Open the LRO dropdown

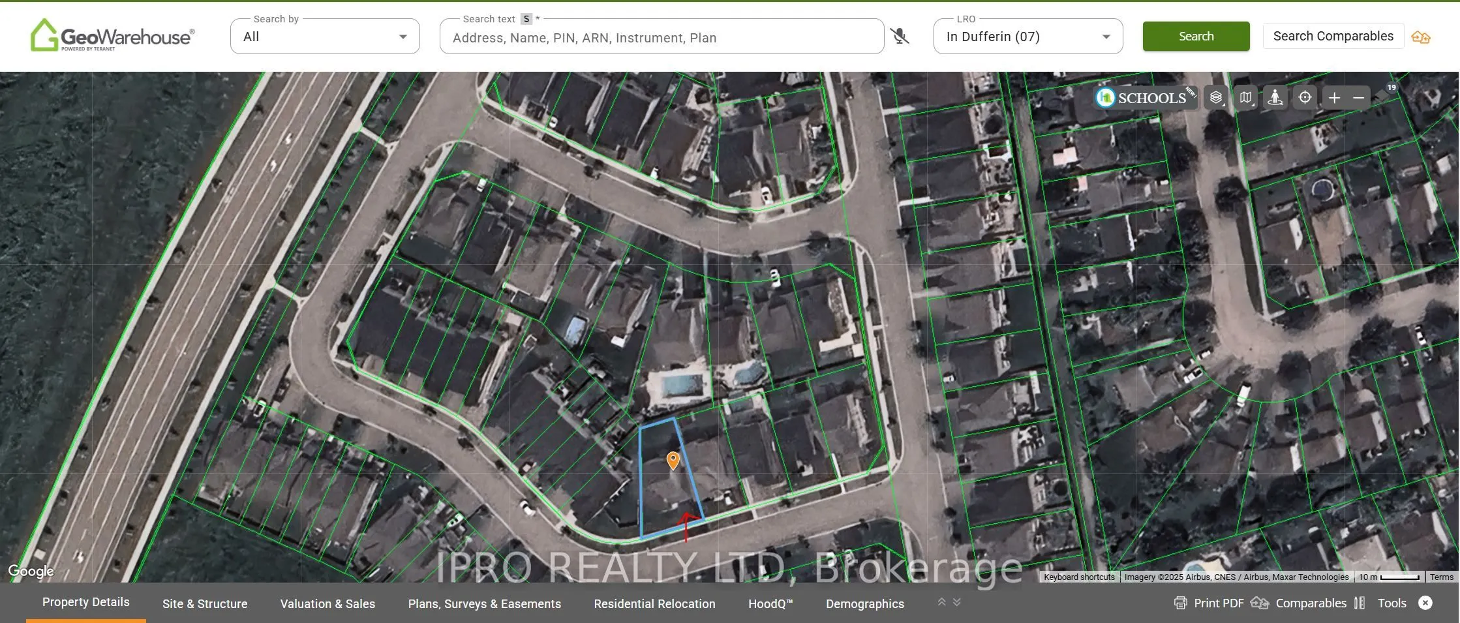1027,37
